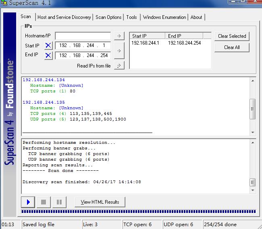Click the results pane scrollbar thumb

click(x=252, y=109)
